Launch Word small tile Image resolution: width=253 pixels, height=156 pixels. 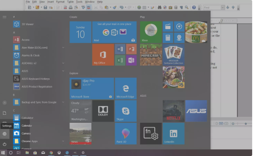120,49
